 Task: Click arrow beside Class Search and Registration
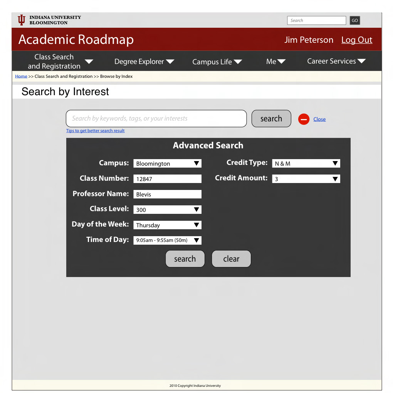[89, 61]
